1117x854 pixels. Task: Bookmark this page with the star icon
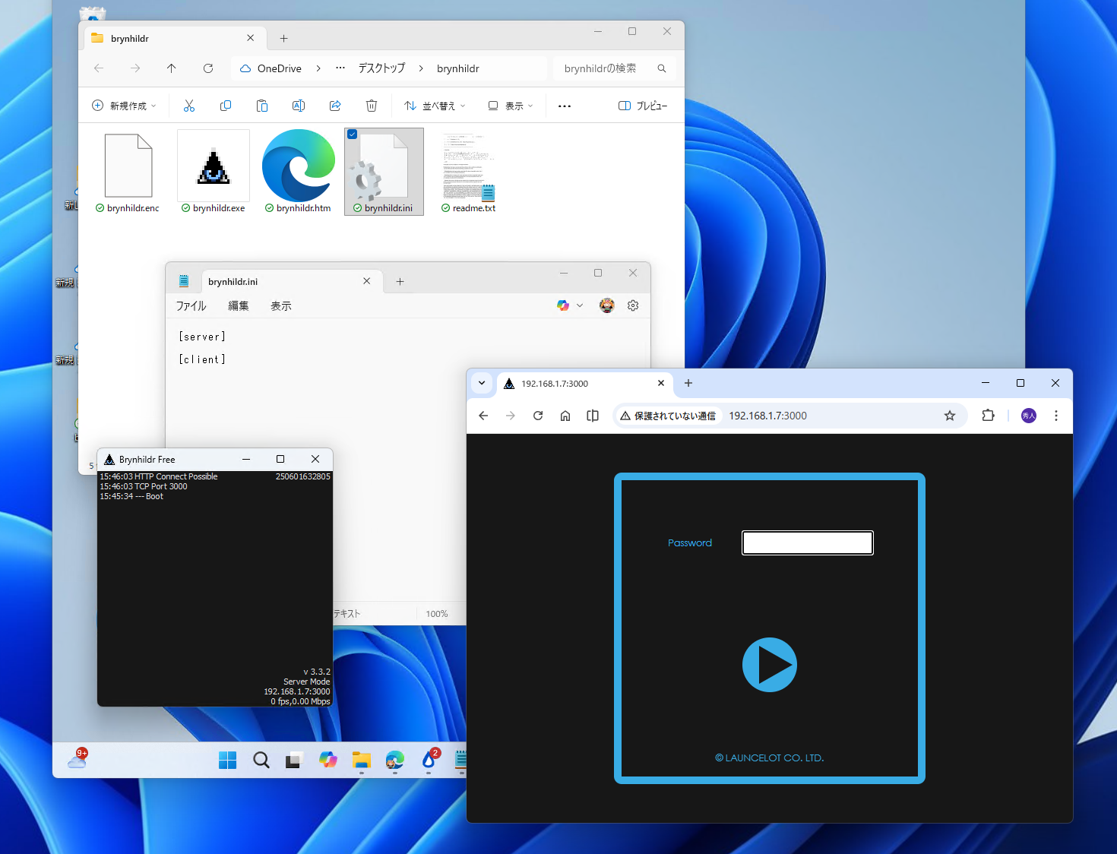(x=950, y=416)
